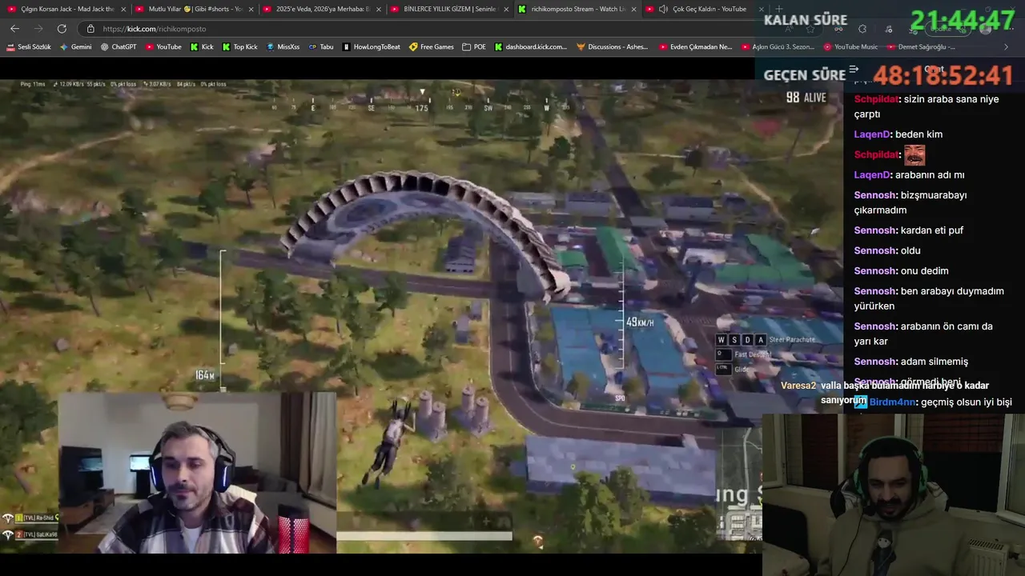Click the POE folder icon
The height and width of the screenshot is (576, 1025).
[466, 47]
